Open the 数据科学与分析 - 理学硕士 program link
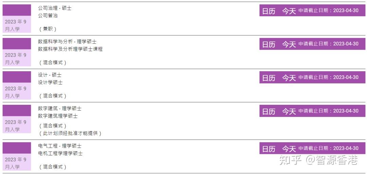This screenshot has height=175, width=367. click(x=67, y=42)
